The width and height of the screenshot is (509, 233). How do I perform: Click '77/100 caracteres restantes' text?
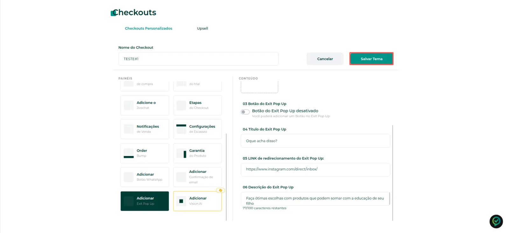tap(264, 208)
